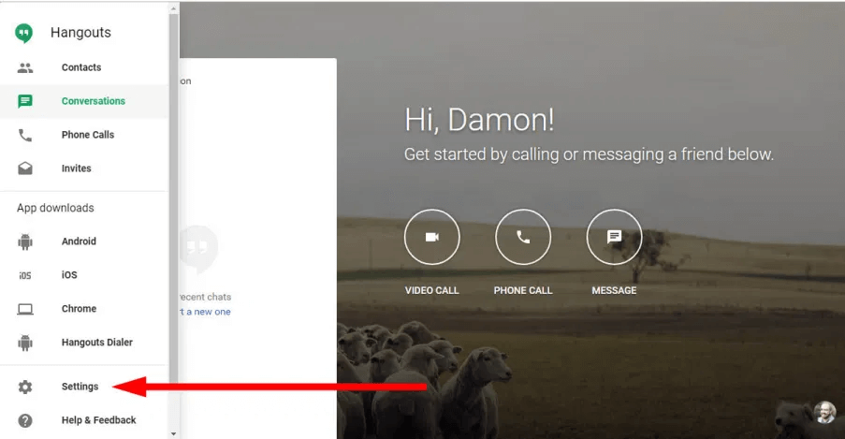The image size is (845, 439).
Task: Click the sidebar scrollbar up arrow
Action: [x=173, y=8]
